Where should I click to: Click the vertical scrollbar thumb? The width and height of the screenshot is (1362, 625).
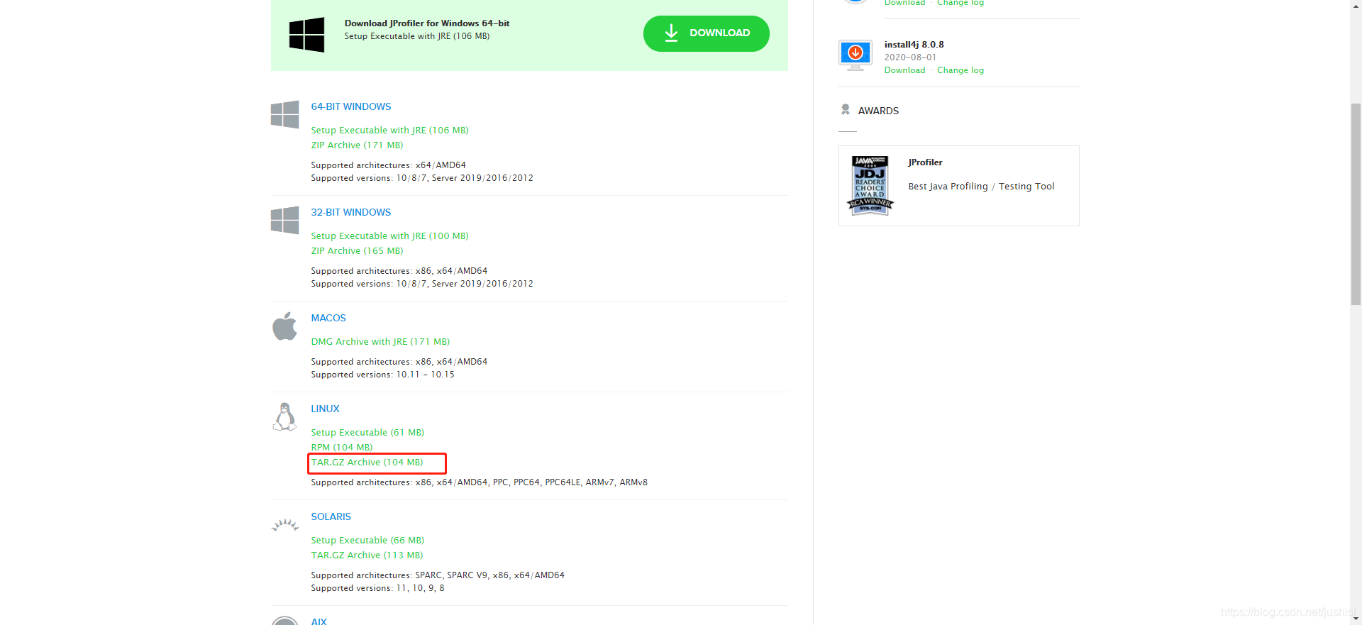(1356, 204)
